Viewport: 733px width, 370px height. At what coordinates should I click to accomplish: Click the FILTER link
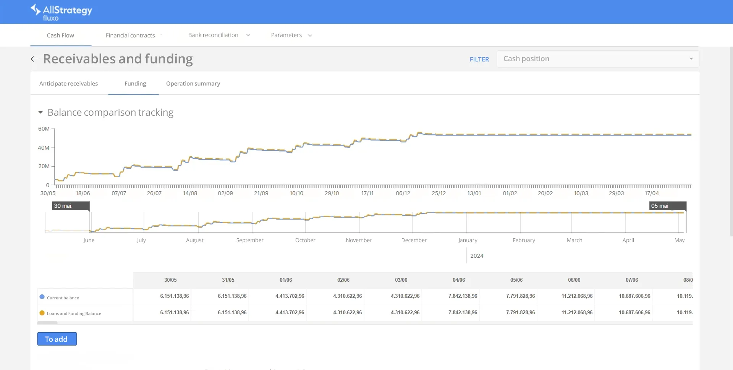[479, 59]
